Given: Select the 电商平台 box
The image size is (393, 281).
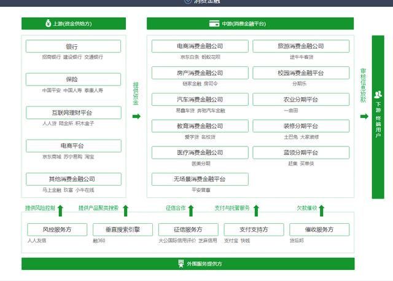Looking at the screenshot, I should click(x=74, y=146).
